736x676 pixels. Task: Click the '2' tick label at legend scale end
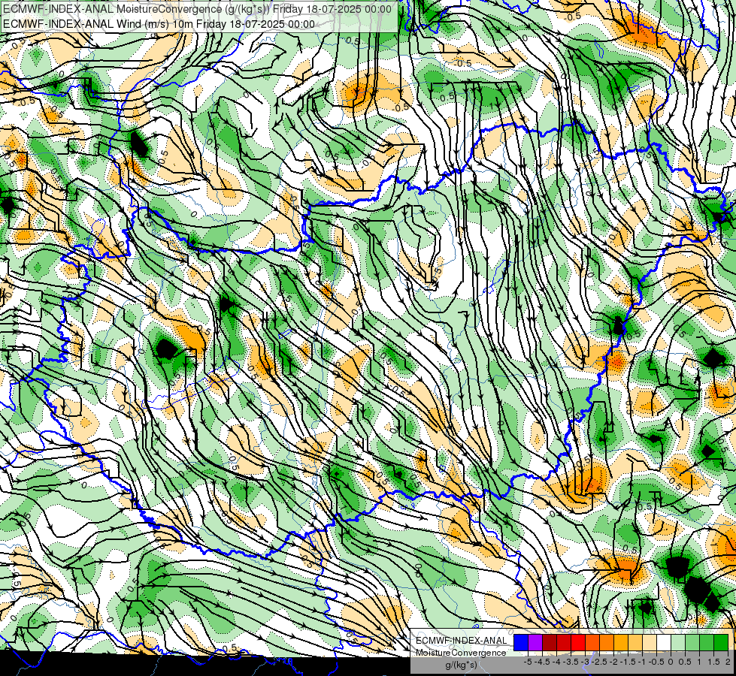728,662
